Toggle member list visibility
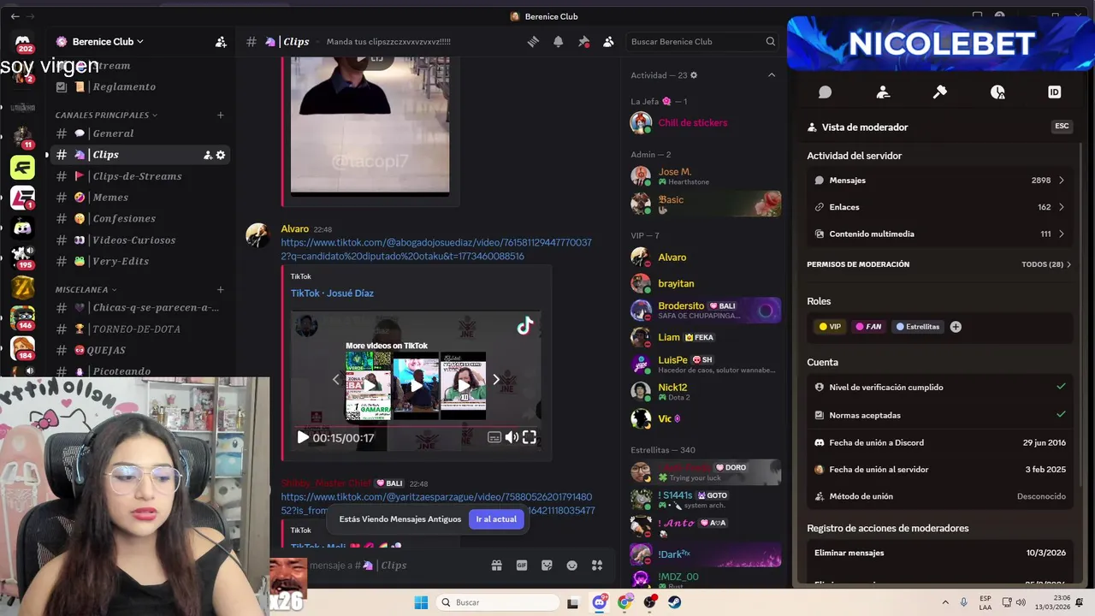The width and height of the screenshot is (1095, 616). point(608,41)
